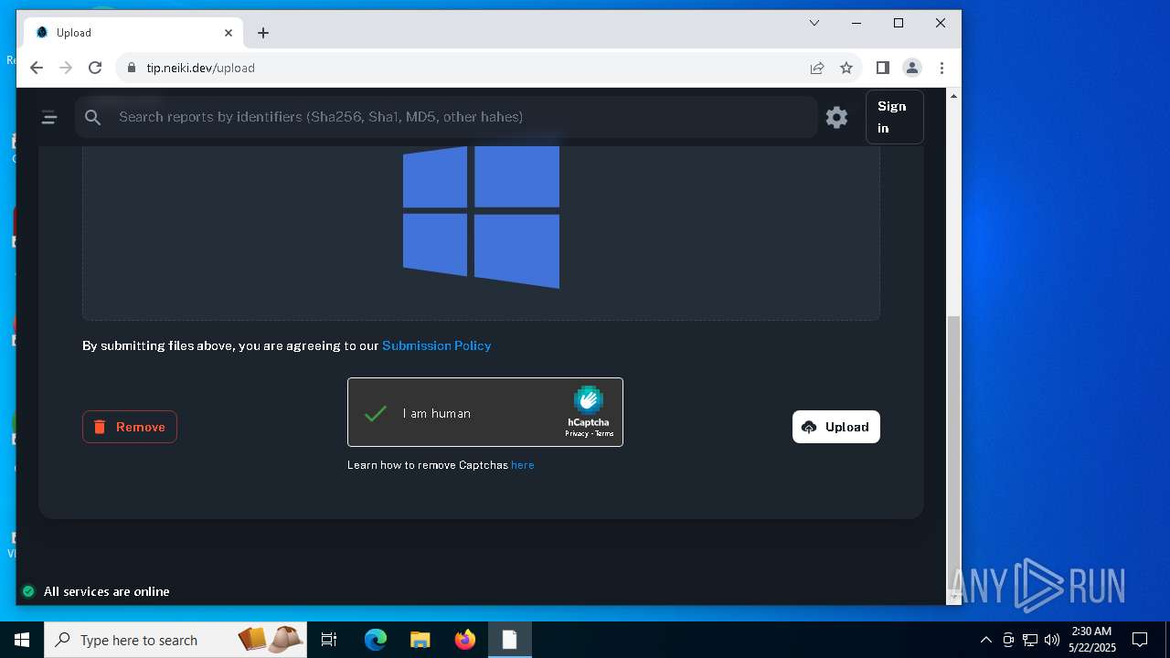This screenshot has width=1170, height=658.
Task: Select the Upload browser tab
Action: (x=133, y=33)
